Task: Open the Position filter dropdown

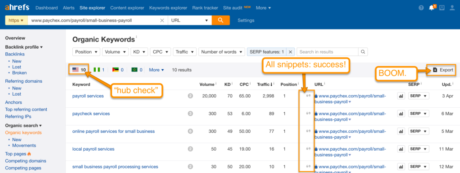Action: tap(86, 52)
